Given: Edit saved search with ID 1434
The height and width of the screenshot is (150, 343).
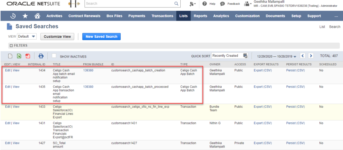Looking at the screenshot, I should click(x=8, y=71).
